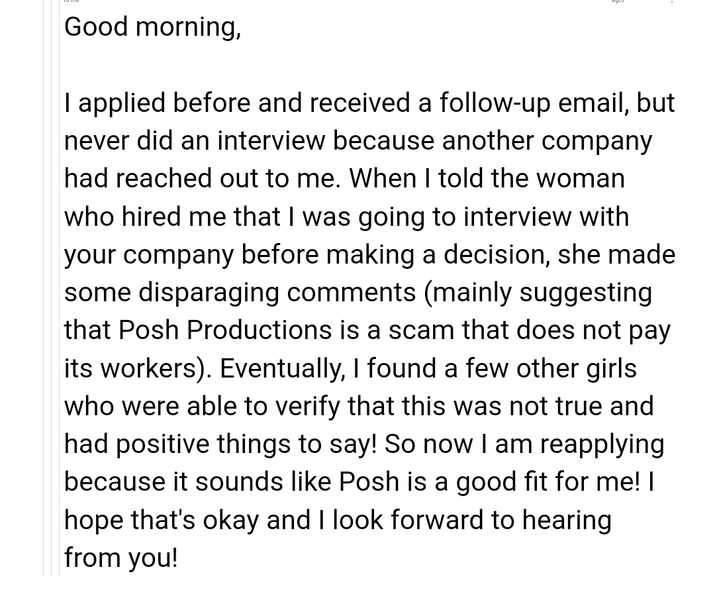
Task: Click the word 'scam' in the message
Action: [x=421, y=330]
